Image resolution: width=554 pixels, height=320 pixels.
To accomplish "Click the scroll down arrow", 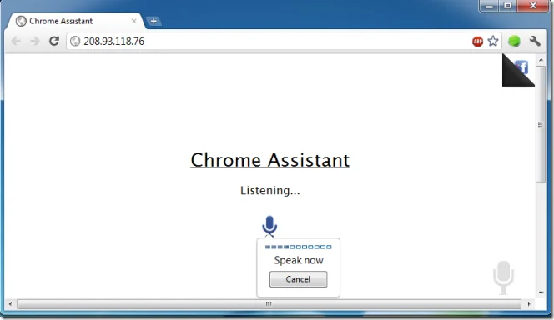I will click(541, 292).
